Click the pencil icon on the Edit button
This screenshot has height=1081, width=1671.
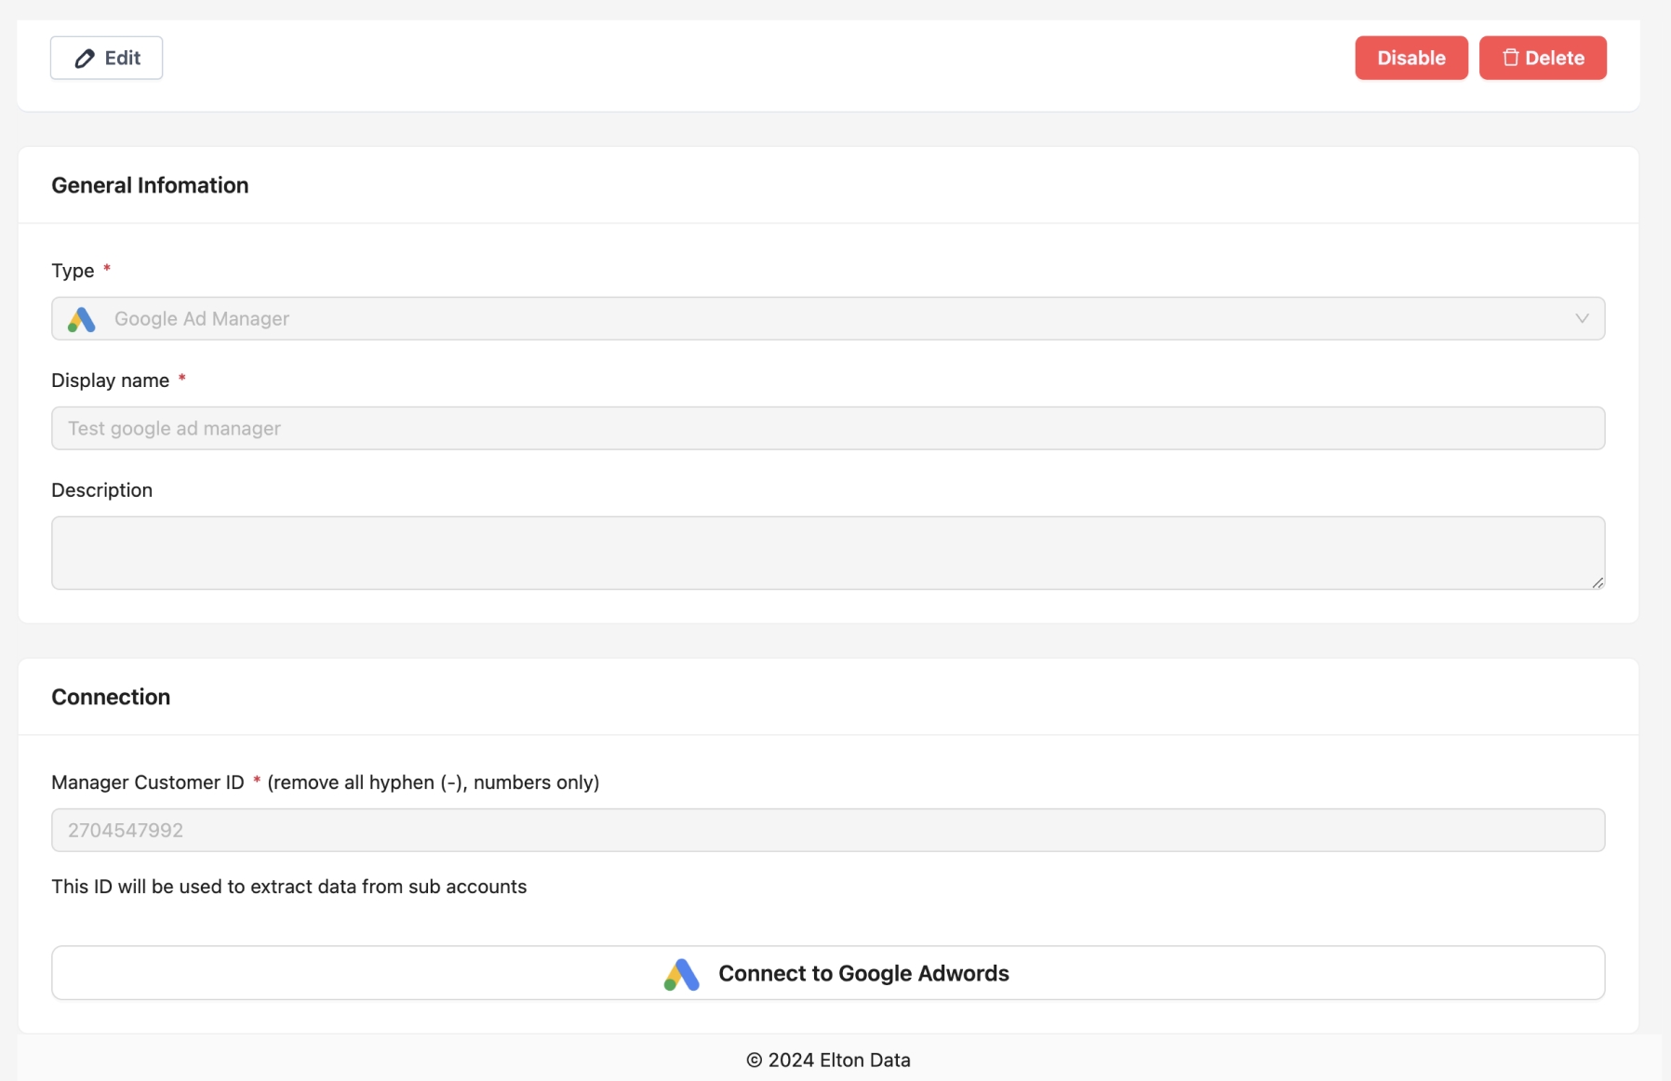(86, 58)
